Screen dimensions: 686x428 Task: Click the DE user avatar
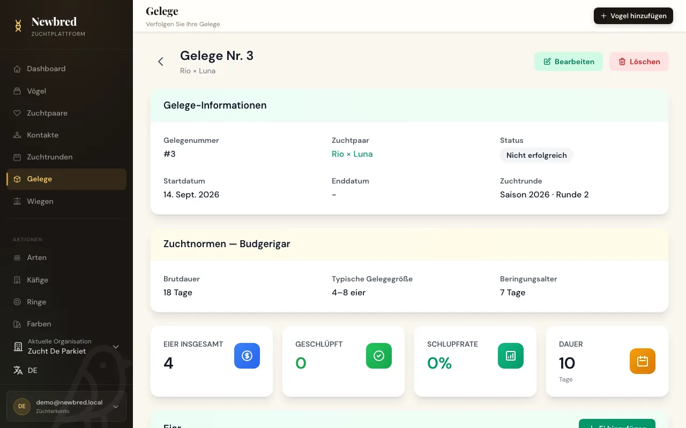click(22, 406)
